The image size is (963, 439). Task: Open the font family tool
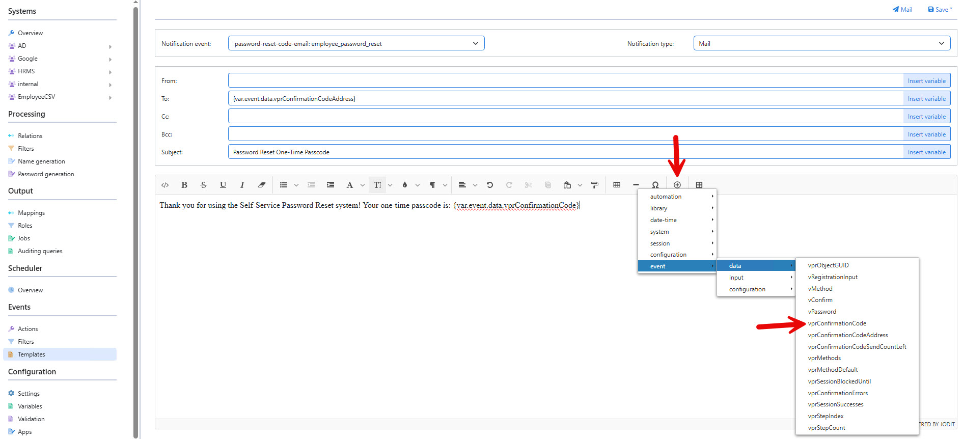click(350, 185)
